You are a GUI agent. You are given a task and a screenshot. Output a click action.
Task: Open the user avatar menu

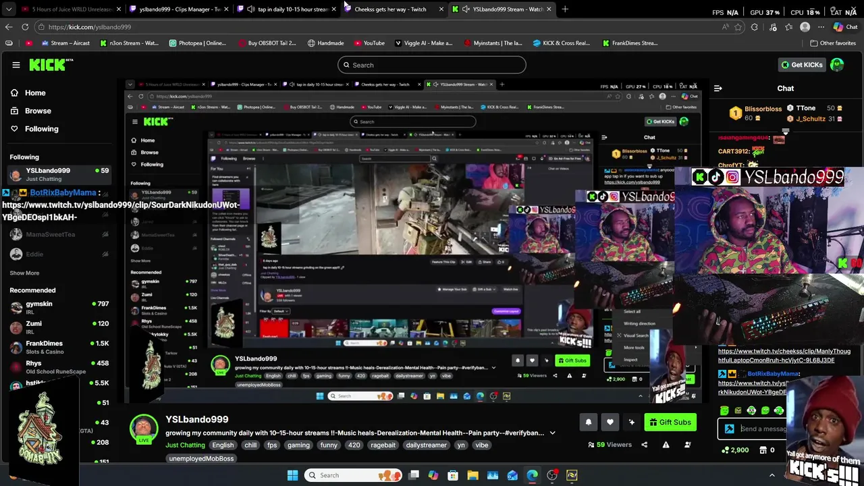[x=837, y=65]
